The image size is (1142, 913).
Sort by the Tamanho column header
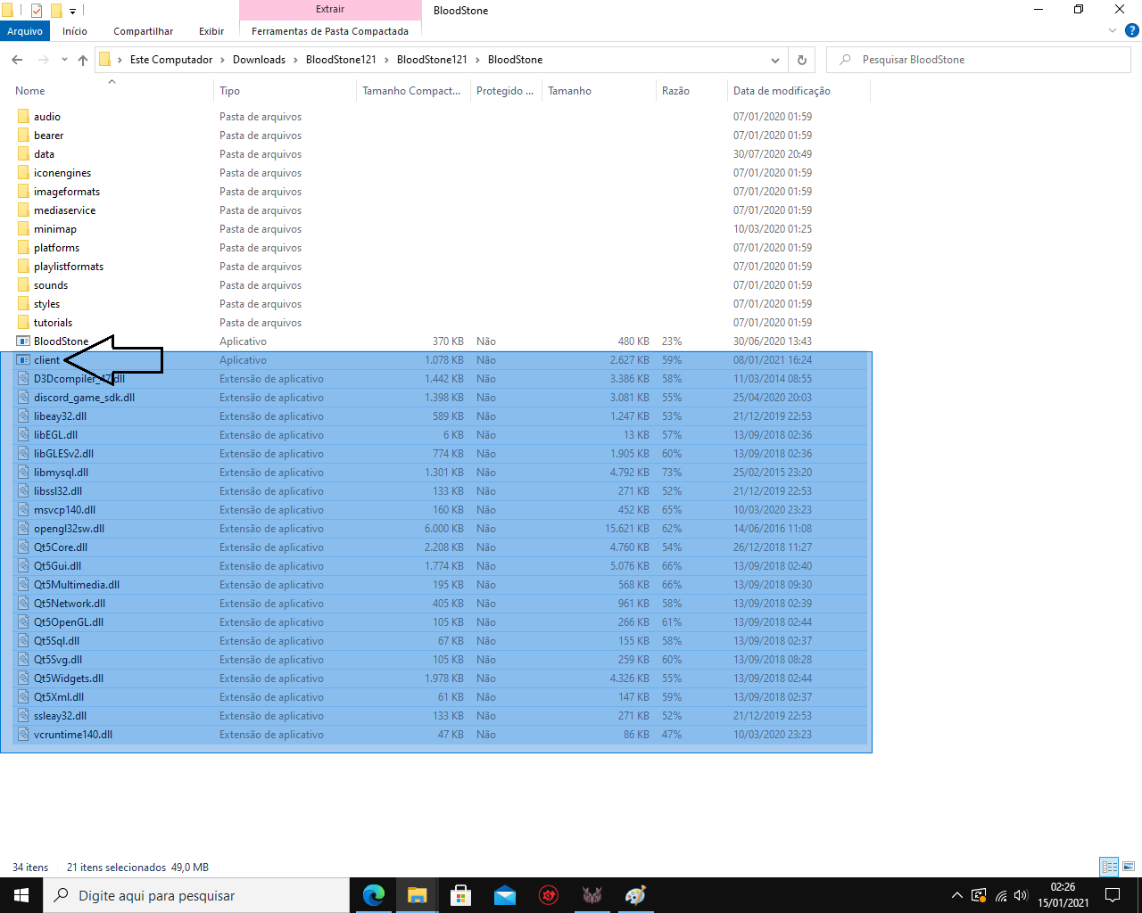570,91
